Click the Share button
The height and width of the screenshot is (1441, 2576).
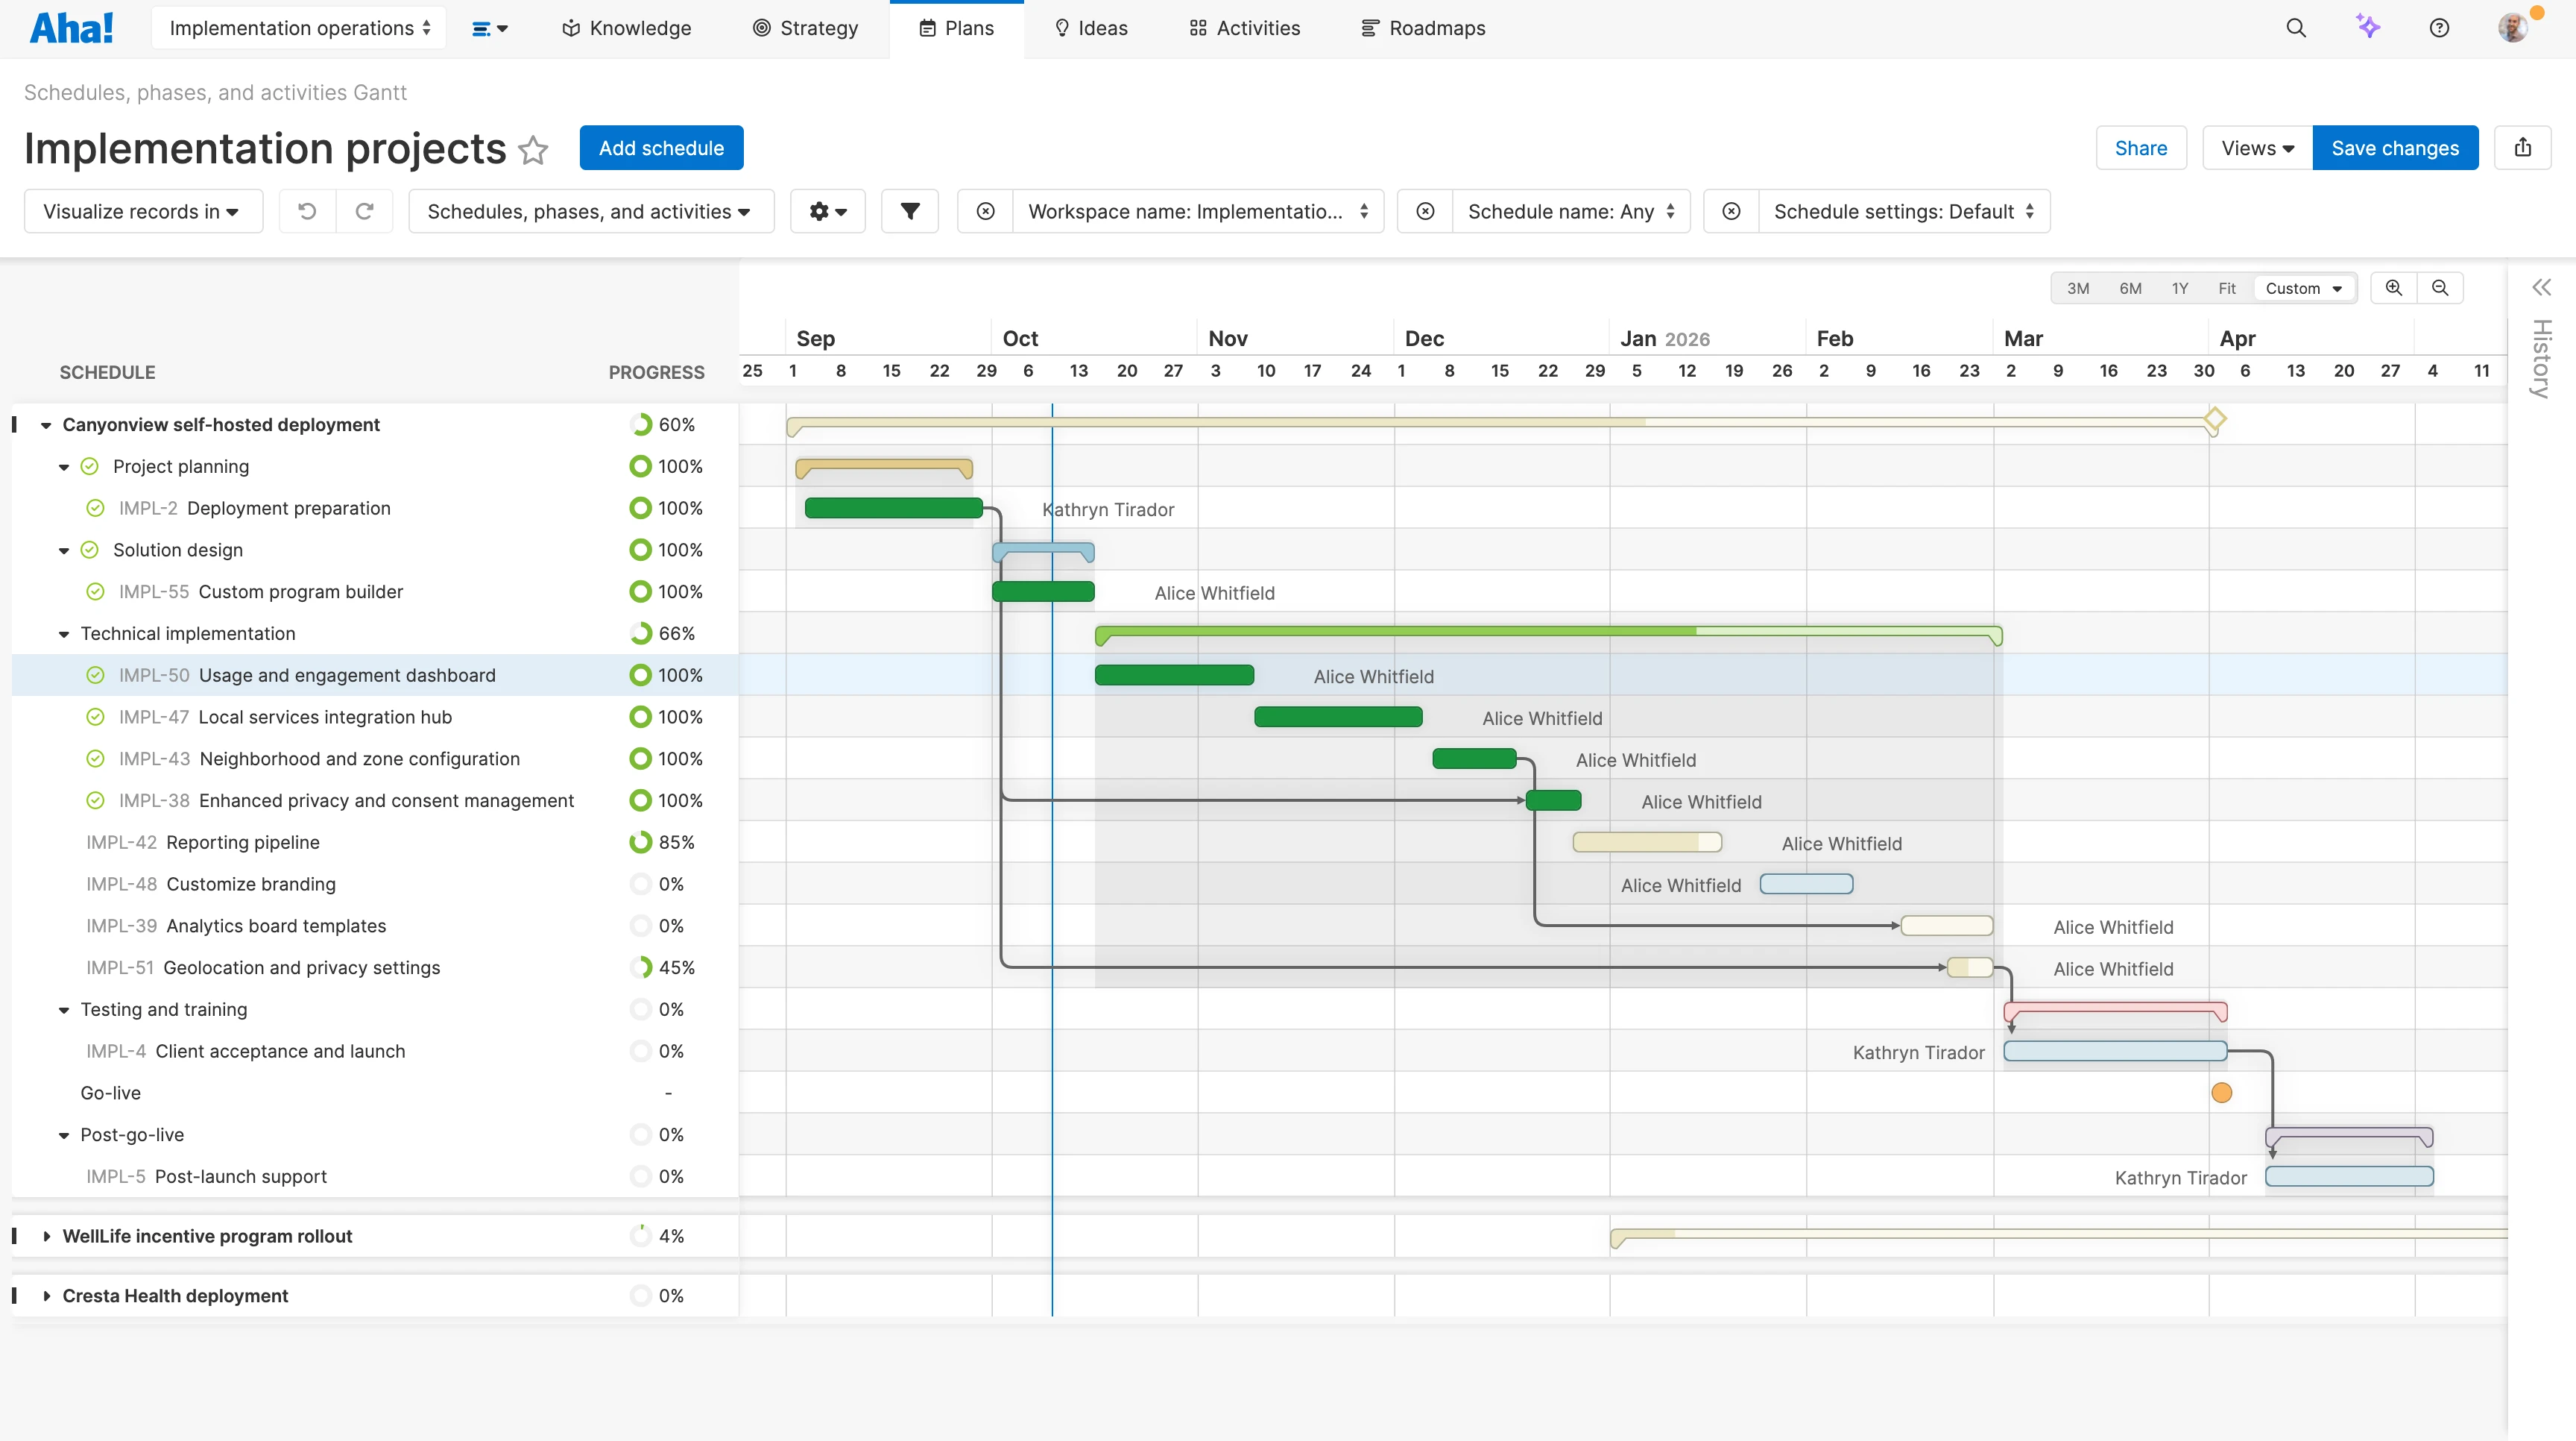click(2141, 147)
